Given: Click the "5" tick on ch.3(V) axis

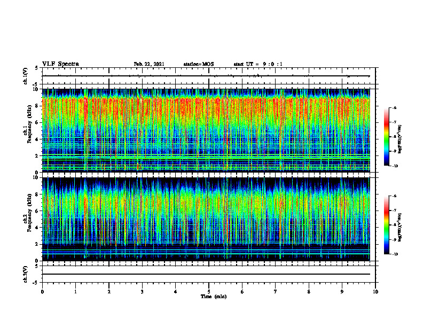Looking at the screenshot, I should pyautogui.click(x=37, y=266).
